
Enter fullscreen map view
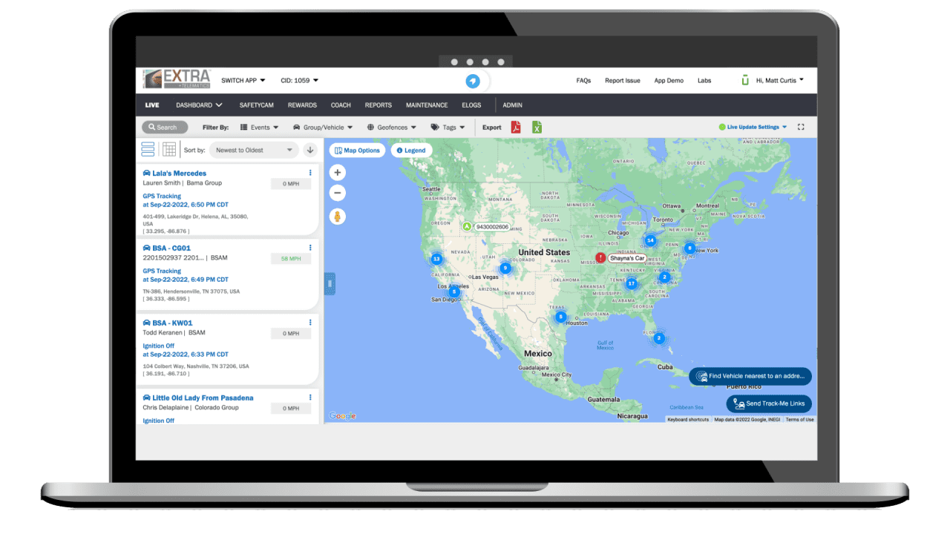[x=801, y=127]
